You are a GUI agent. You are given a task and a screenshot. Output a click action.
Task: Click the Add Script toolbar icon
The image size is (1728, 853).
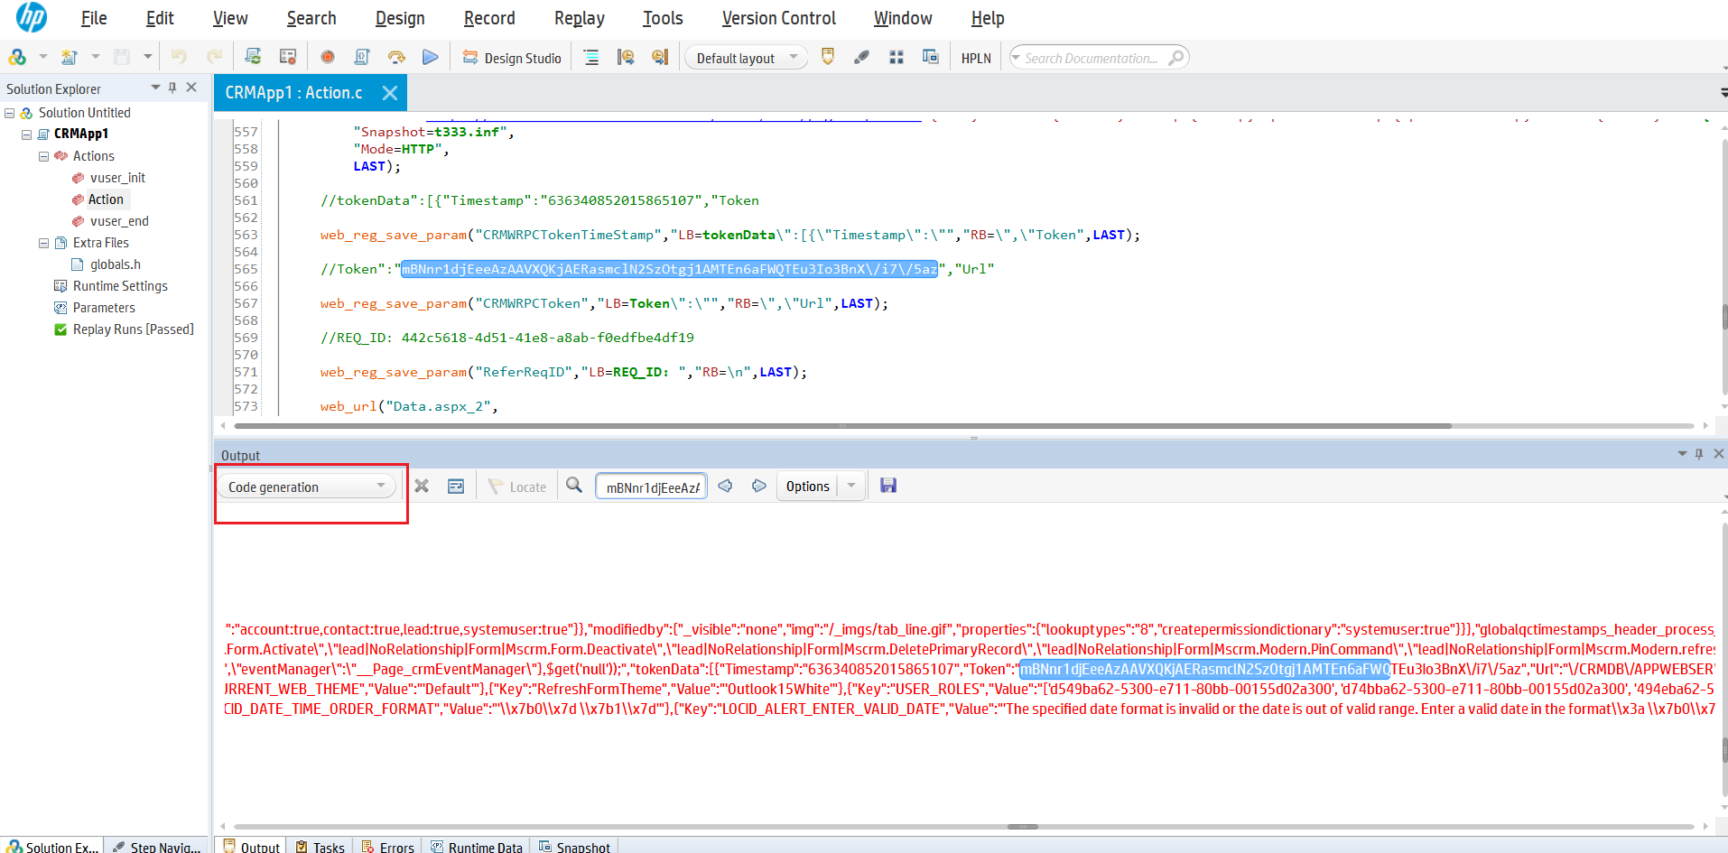click(17, 57)
